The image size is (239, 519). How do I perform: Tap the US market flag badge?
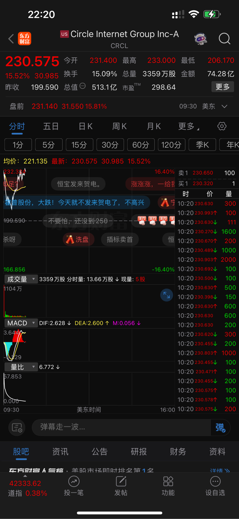coord(64,34)
